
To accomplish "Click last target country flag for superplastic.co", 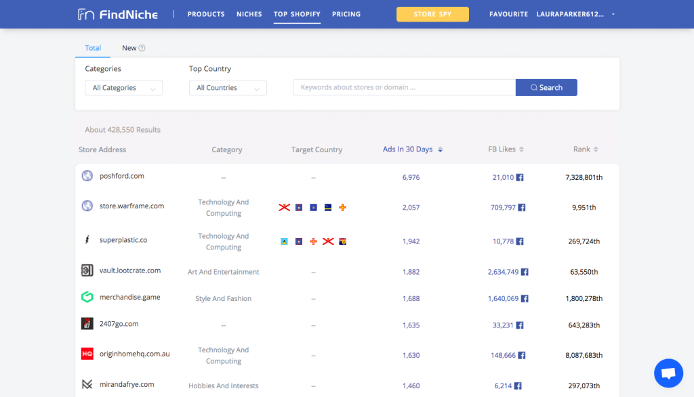I will pos(342,241).
